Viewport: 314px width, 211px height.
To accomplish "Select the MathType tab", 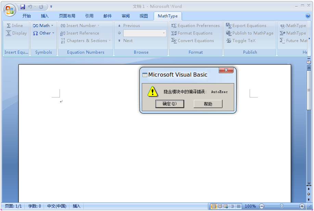I will click(x=168, y=16).
